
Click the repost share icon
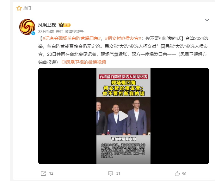(43, 173)
